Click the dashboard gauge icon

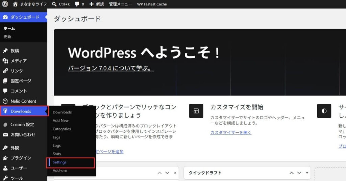coord(5,17)
